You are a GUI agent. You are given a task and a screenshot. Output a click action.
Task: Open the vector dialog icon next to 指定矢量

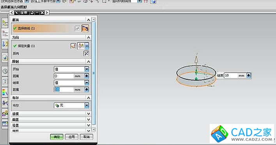(x=73, y=46)
